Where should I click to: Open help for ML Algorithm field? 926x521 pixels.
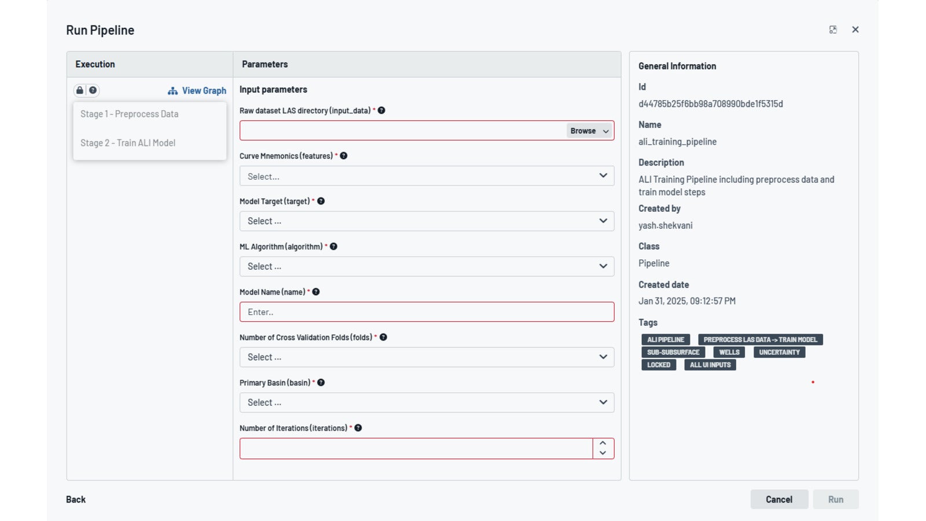(x=333, y=246)
